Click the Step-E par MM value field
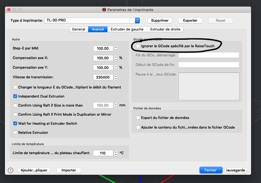Screen dimensions: 261x183 point(103,49)
